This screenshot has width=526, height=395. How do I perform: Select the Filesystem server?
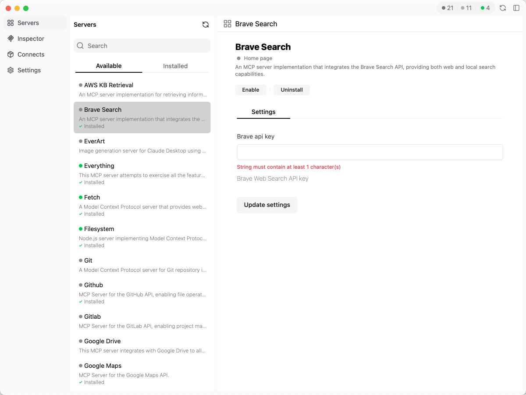(x=142, y=237)
